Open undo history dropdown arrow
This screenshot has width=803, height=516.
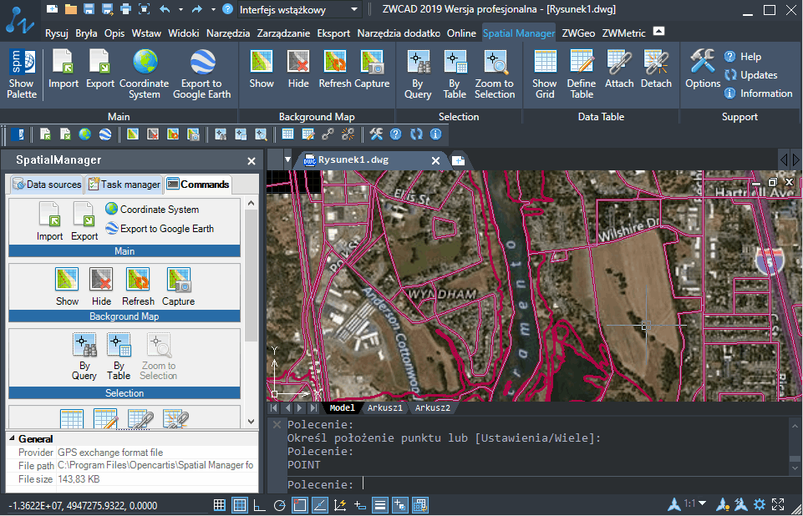point(180,9)
